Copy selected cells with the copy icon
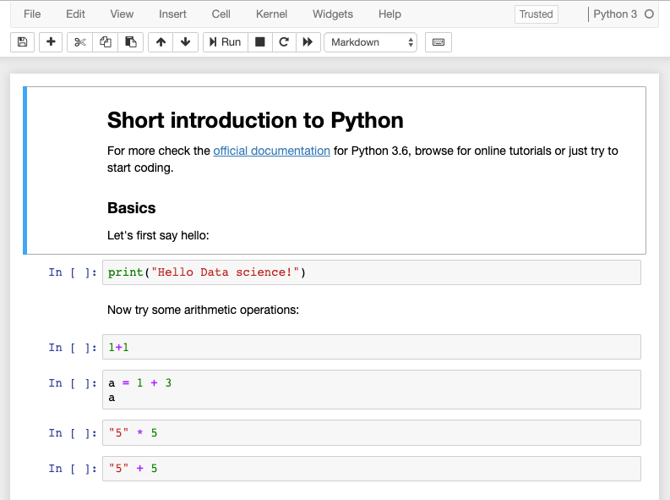 [105, 42]
